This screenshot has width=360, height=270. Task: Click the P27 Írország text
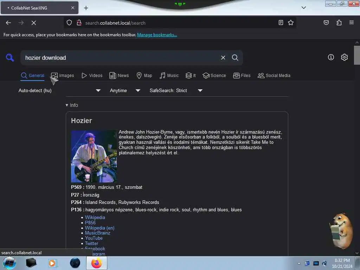coord(91,195)
